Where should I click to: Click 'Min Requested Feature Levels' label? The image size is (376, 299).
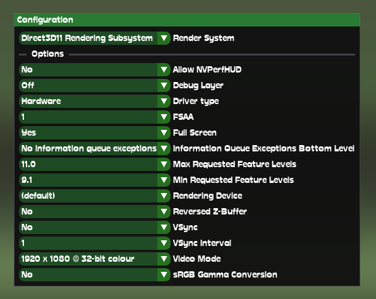tap(233, 180)
